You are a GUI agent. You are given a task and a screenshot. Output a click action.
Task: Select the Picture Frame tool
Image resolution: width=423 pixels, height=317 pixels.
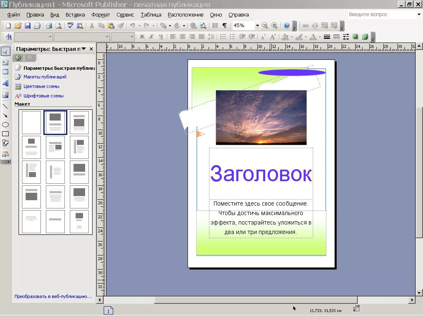click(5, 95)
